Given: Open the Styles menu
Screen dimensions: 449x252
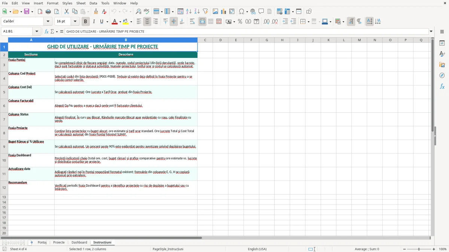Looking at the screenshot, I should [67, 3].
